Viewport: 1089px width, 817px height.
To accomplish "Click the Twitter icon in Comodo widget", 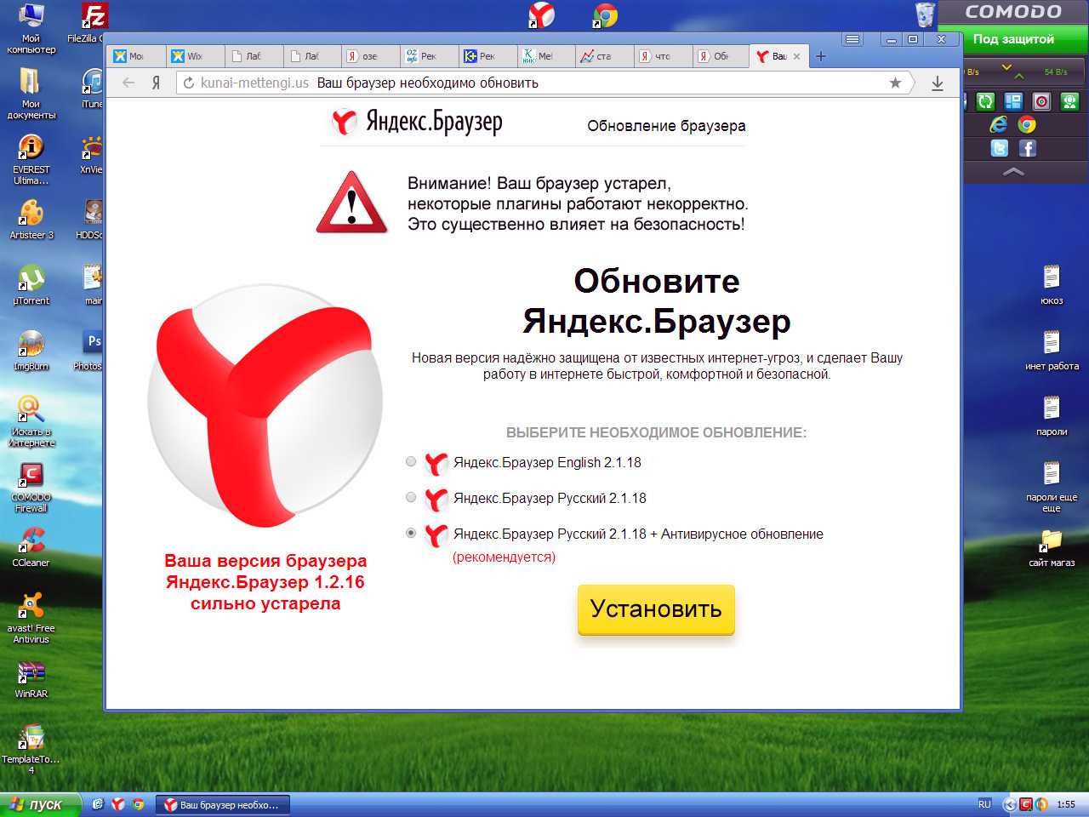I will point(1000,148).
